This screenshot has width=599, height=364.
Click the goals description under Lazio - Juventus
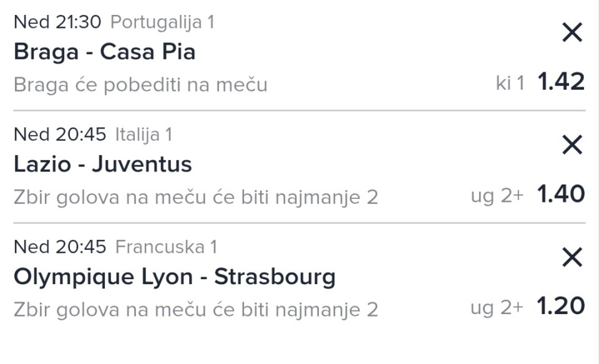pos(195,197)
